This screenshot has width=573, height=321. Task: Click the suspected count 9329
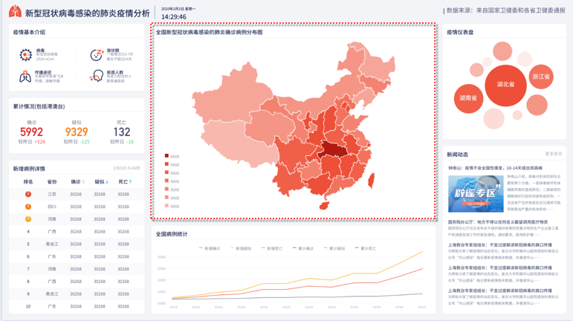point(77,132)
